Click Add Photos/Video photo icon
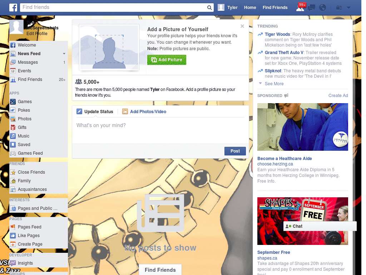The image size is (366, 275). (x=125, y=112)
